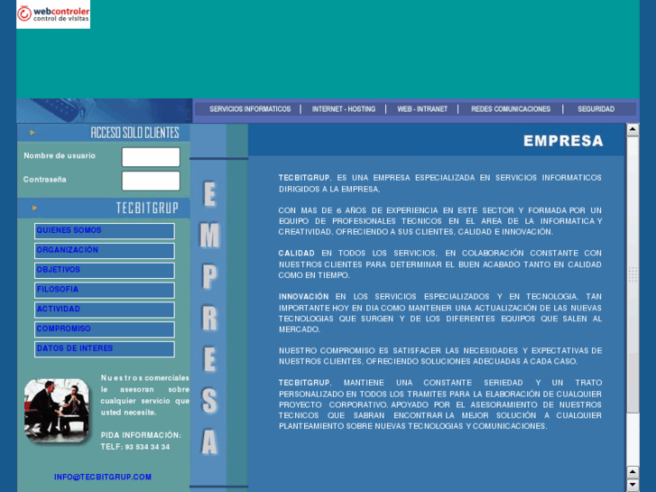Open Datos de Interes page

point(105,348)
